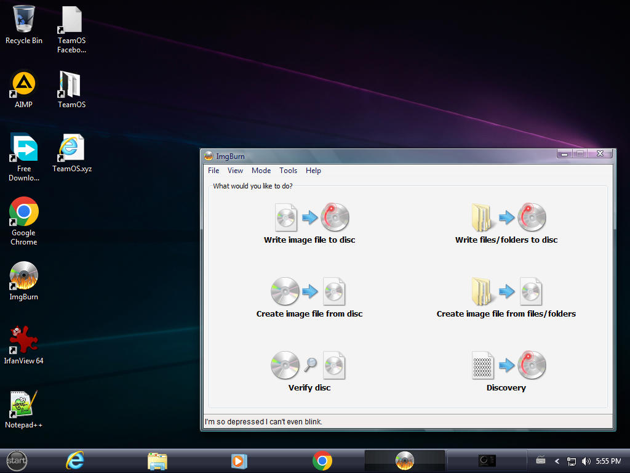Viewport: 630px width, 473px height.
Task: Click the network icon in system tray
Action: click(572, 461)
